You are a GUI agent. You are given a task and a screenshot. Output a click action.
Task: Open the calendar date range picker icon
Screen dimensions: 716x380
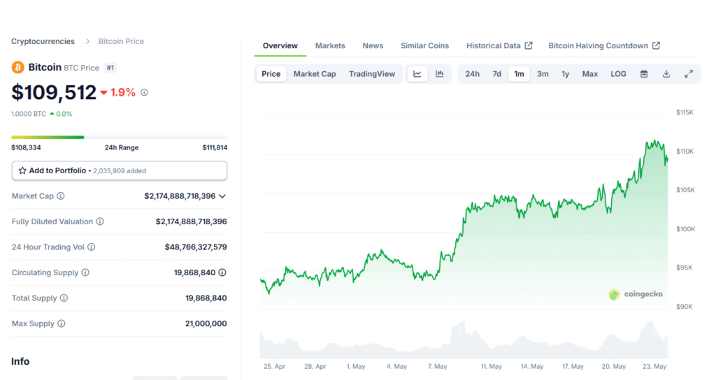[644, 74]
